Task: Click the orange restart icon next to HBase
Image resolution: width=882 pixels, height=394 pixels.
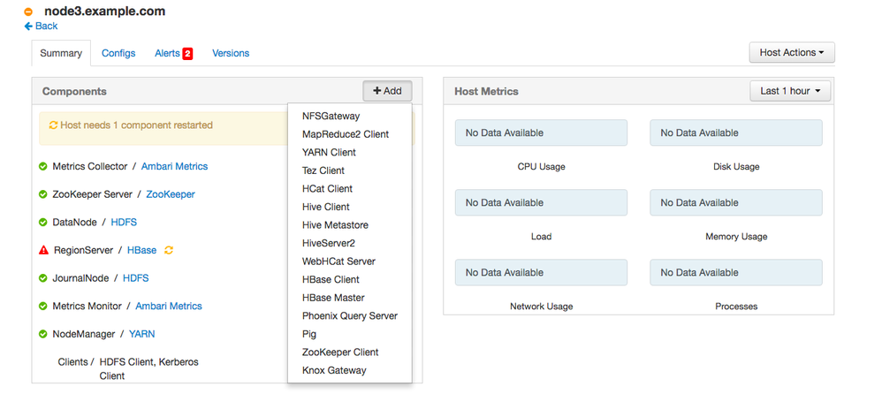Action: (x=169, y=250)
